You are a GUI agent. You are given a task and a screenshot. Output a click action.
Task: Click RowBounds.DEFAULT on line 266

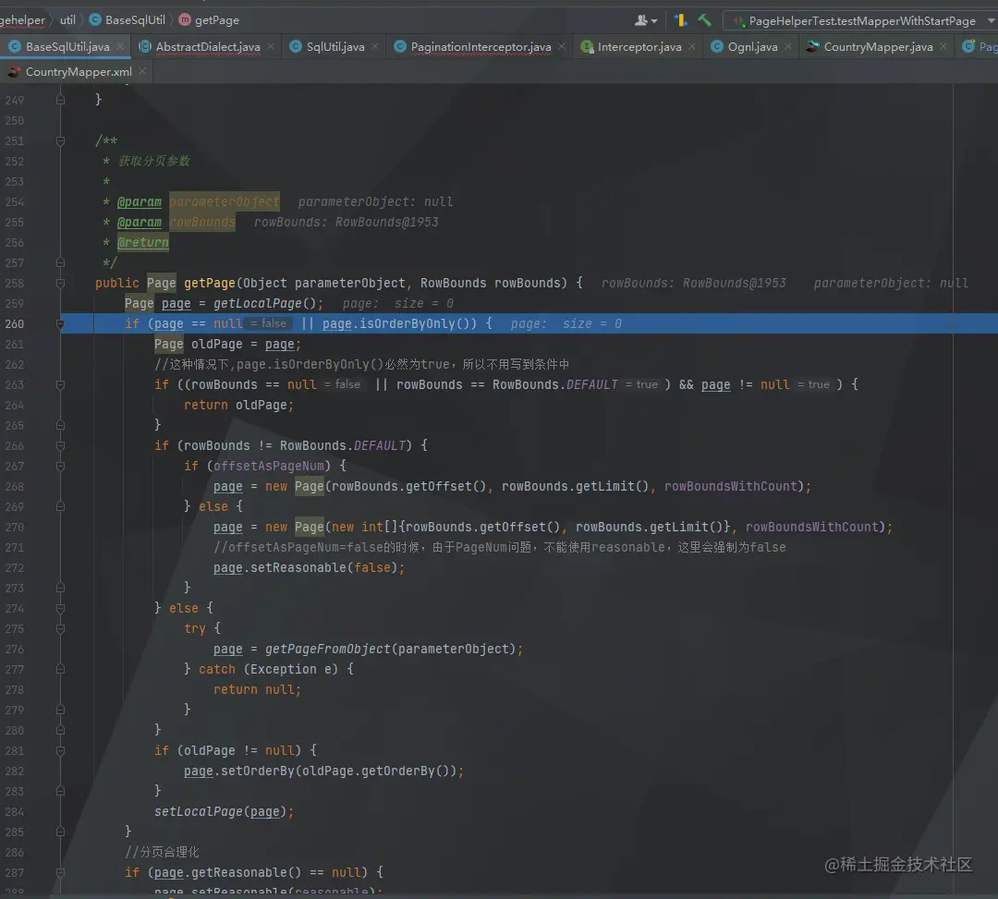(342, 445)
